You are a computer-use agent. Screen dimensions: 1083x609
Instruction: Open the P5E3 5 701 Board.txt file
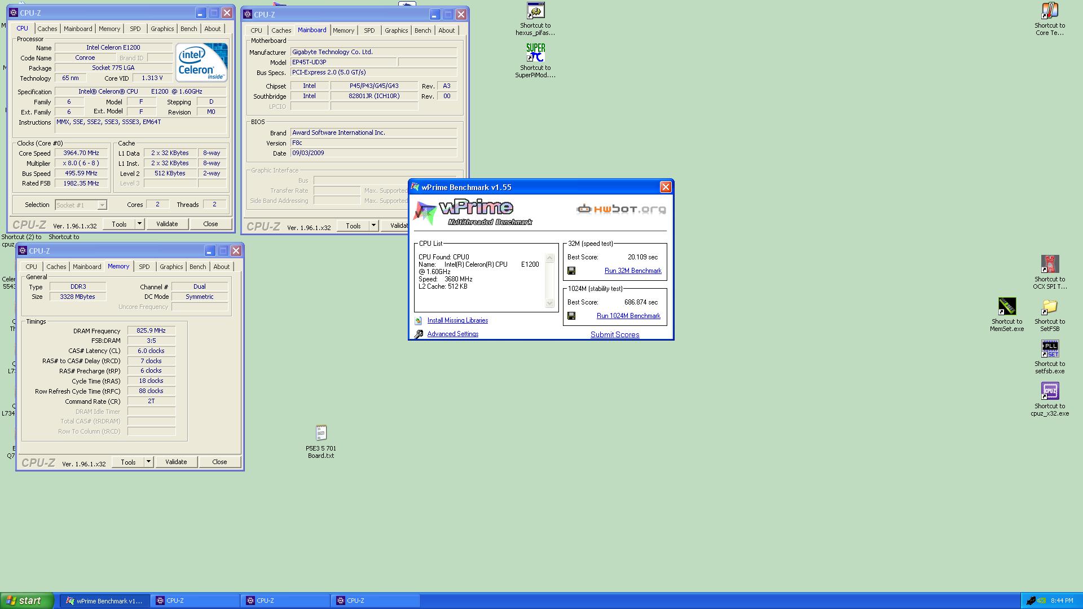321,442
